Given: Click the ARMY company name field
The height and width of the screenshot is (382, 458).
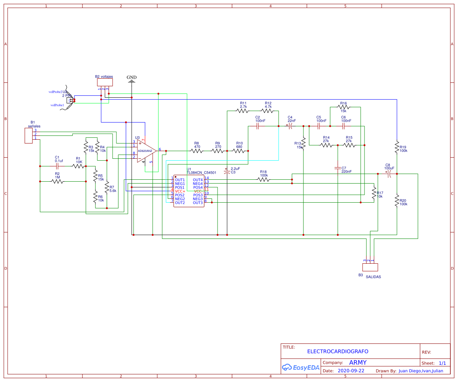Looking at the screenshot, I should [x=358, y=363].
